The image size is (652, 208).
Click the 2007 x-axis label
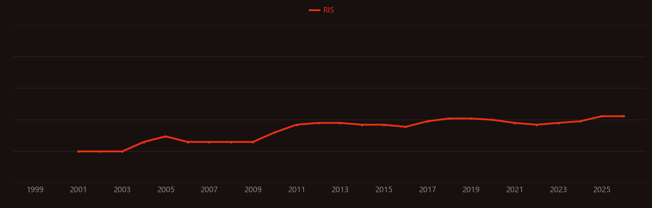pyautogui.click(x=209, y=190)
